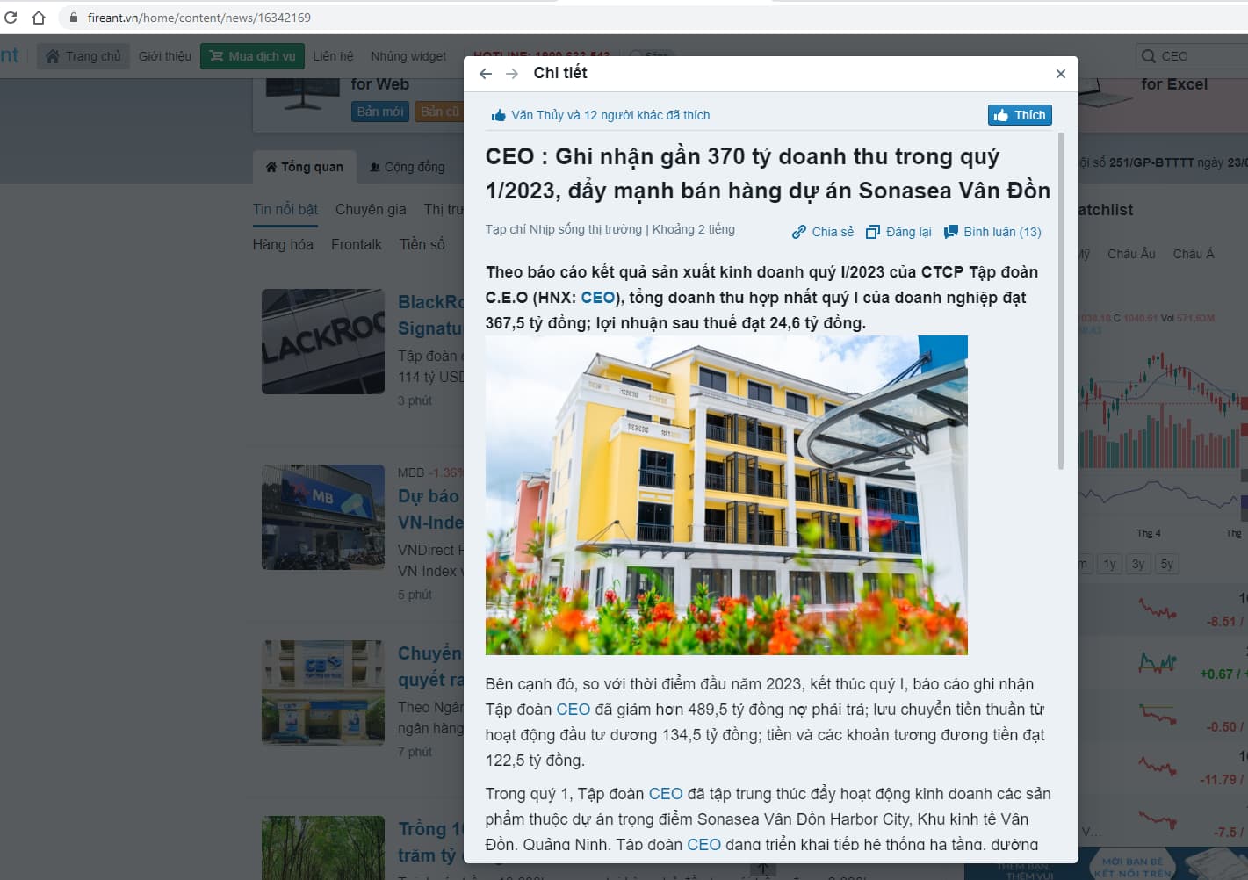Image resolution: width=1248 pixels, height=880 pixels.
Task: Click the Chia sẻ share link icon
Action: (x=798, y=232)
